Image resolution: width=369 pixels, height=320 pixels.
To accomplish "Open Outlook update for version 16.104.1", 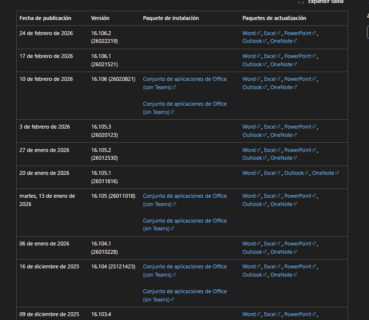I will click(x=254, y=252).
